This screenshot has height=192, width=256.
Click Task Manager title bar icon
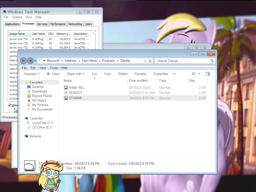(x=4, y=12)
